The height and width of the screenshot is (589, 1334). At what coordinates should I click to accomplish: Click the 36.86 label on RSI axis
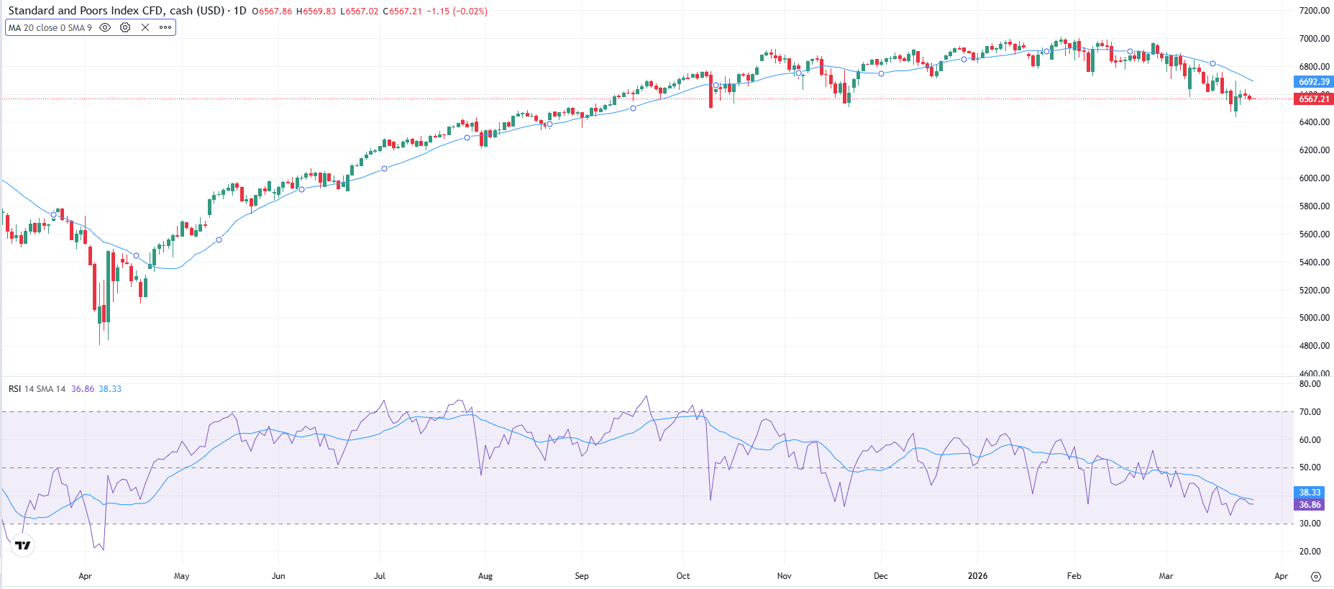coord(1310,505)
